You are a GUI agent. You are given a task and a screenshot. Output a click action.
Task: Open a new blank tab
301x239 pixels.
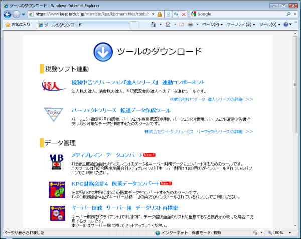pos(134,25)
